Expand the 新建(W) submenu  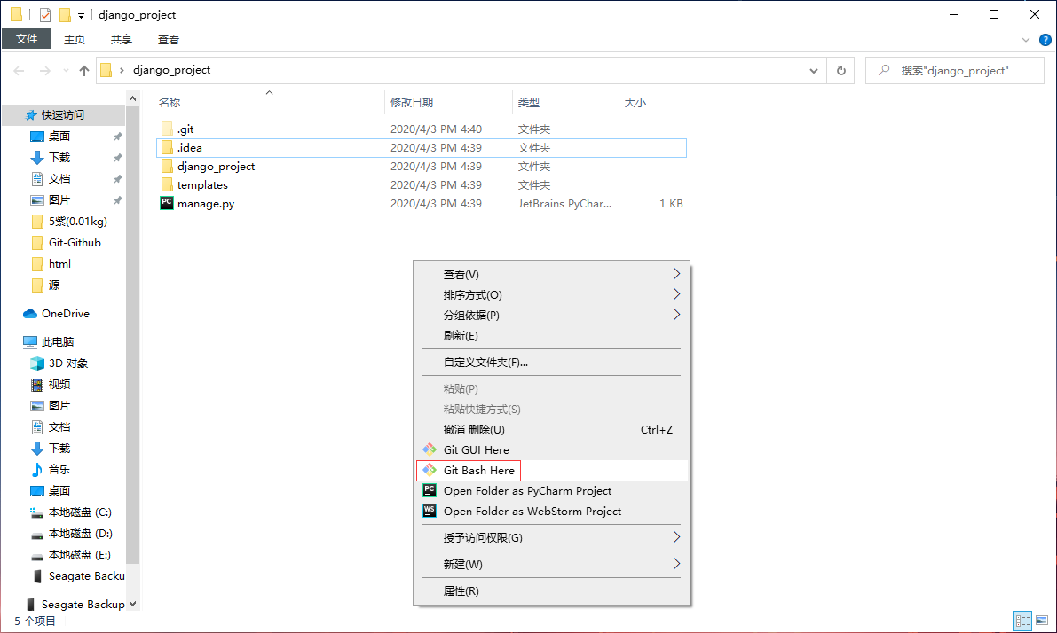tap(677, 564)
